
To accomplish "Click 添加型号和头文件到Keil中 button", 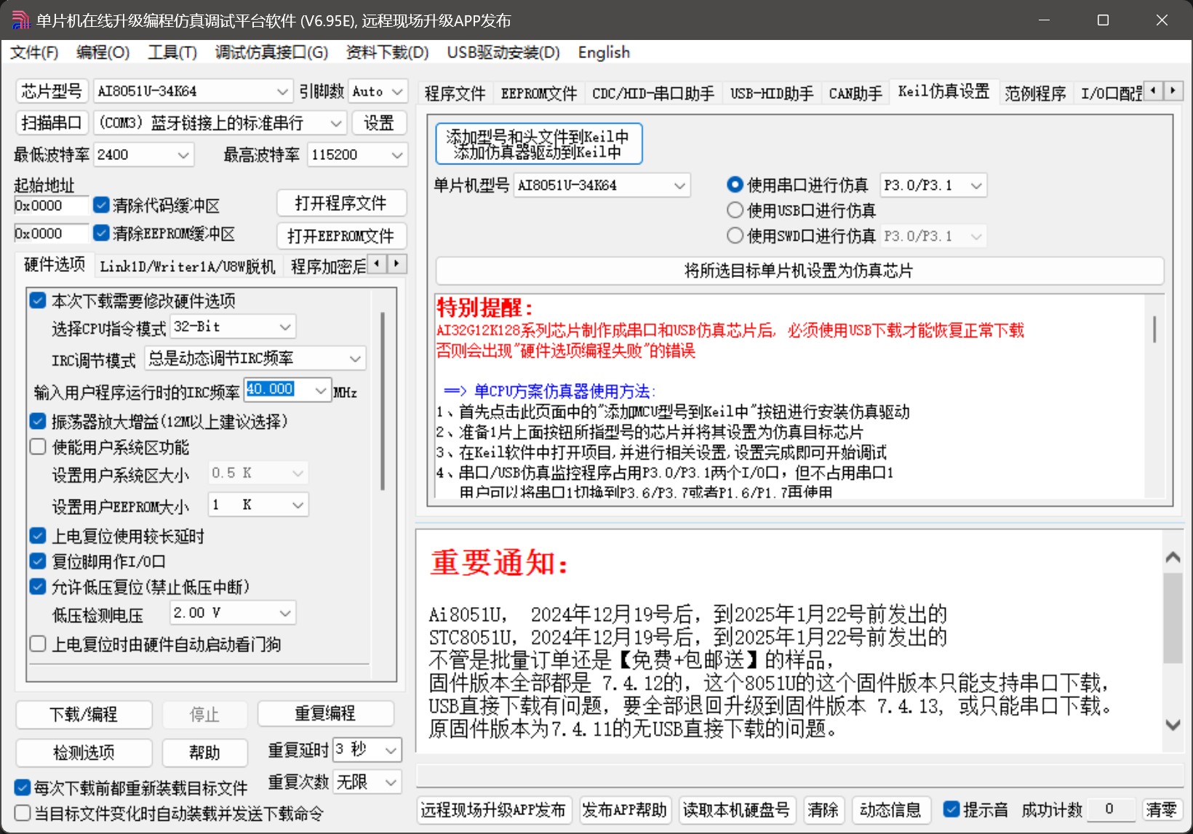I will [538, 144].
